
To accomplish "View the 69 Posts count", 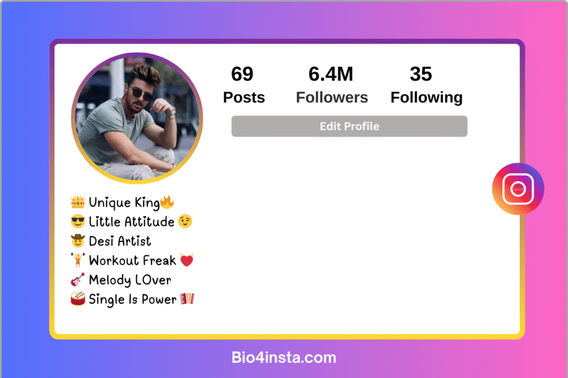I will point(244,85).
